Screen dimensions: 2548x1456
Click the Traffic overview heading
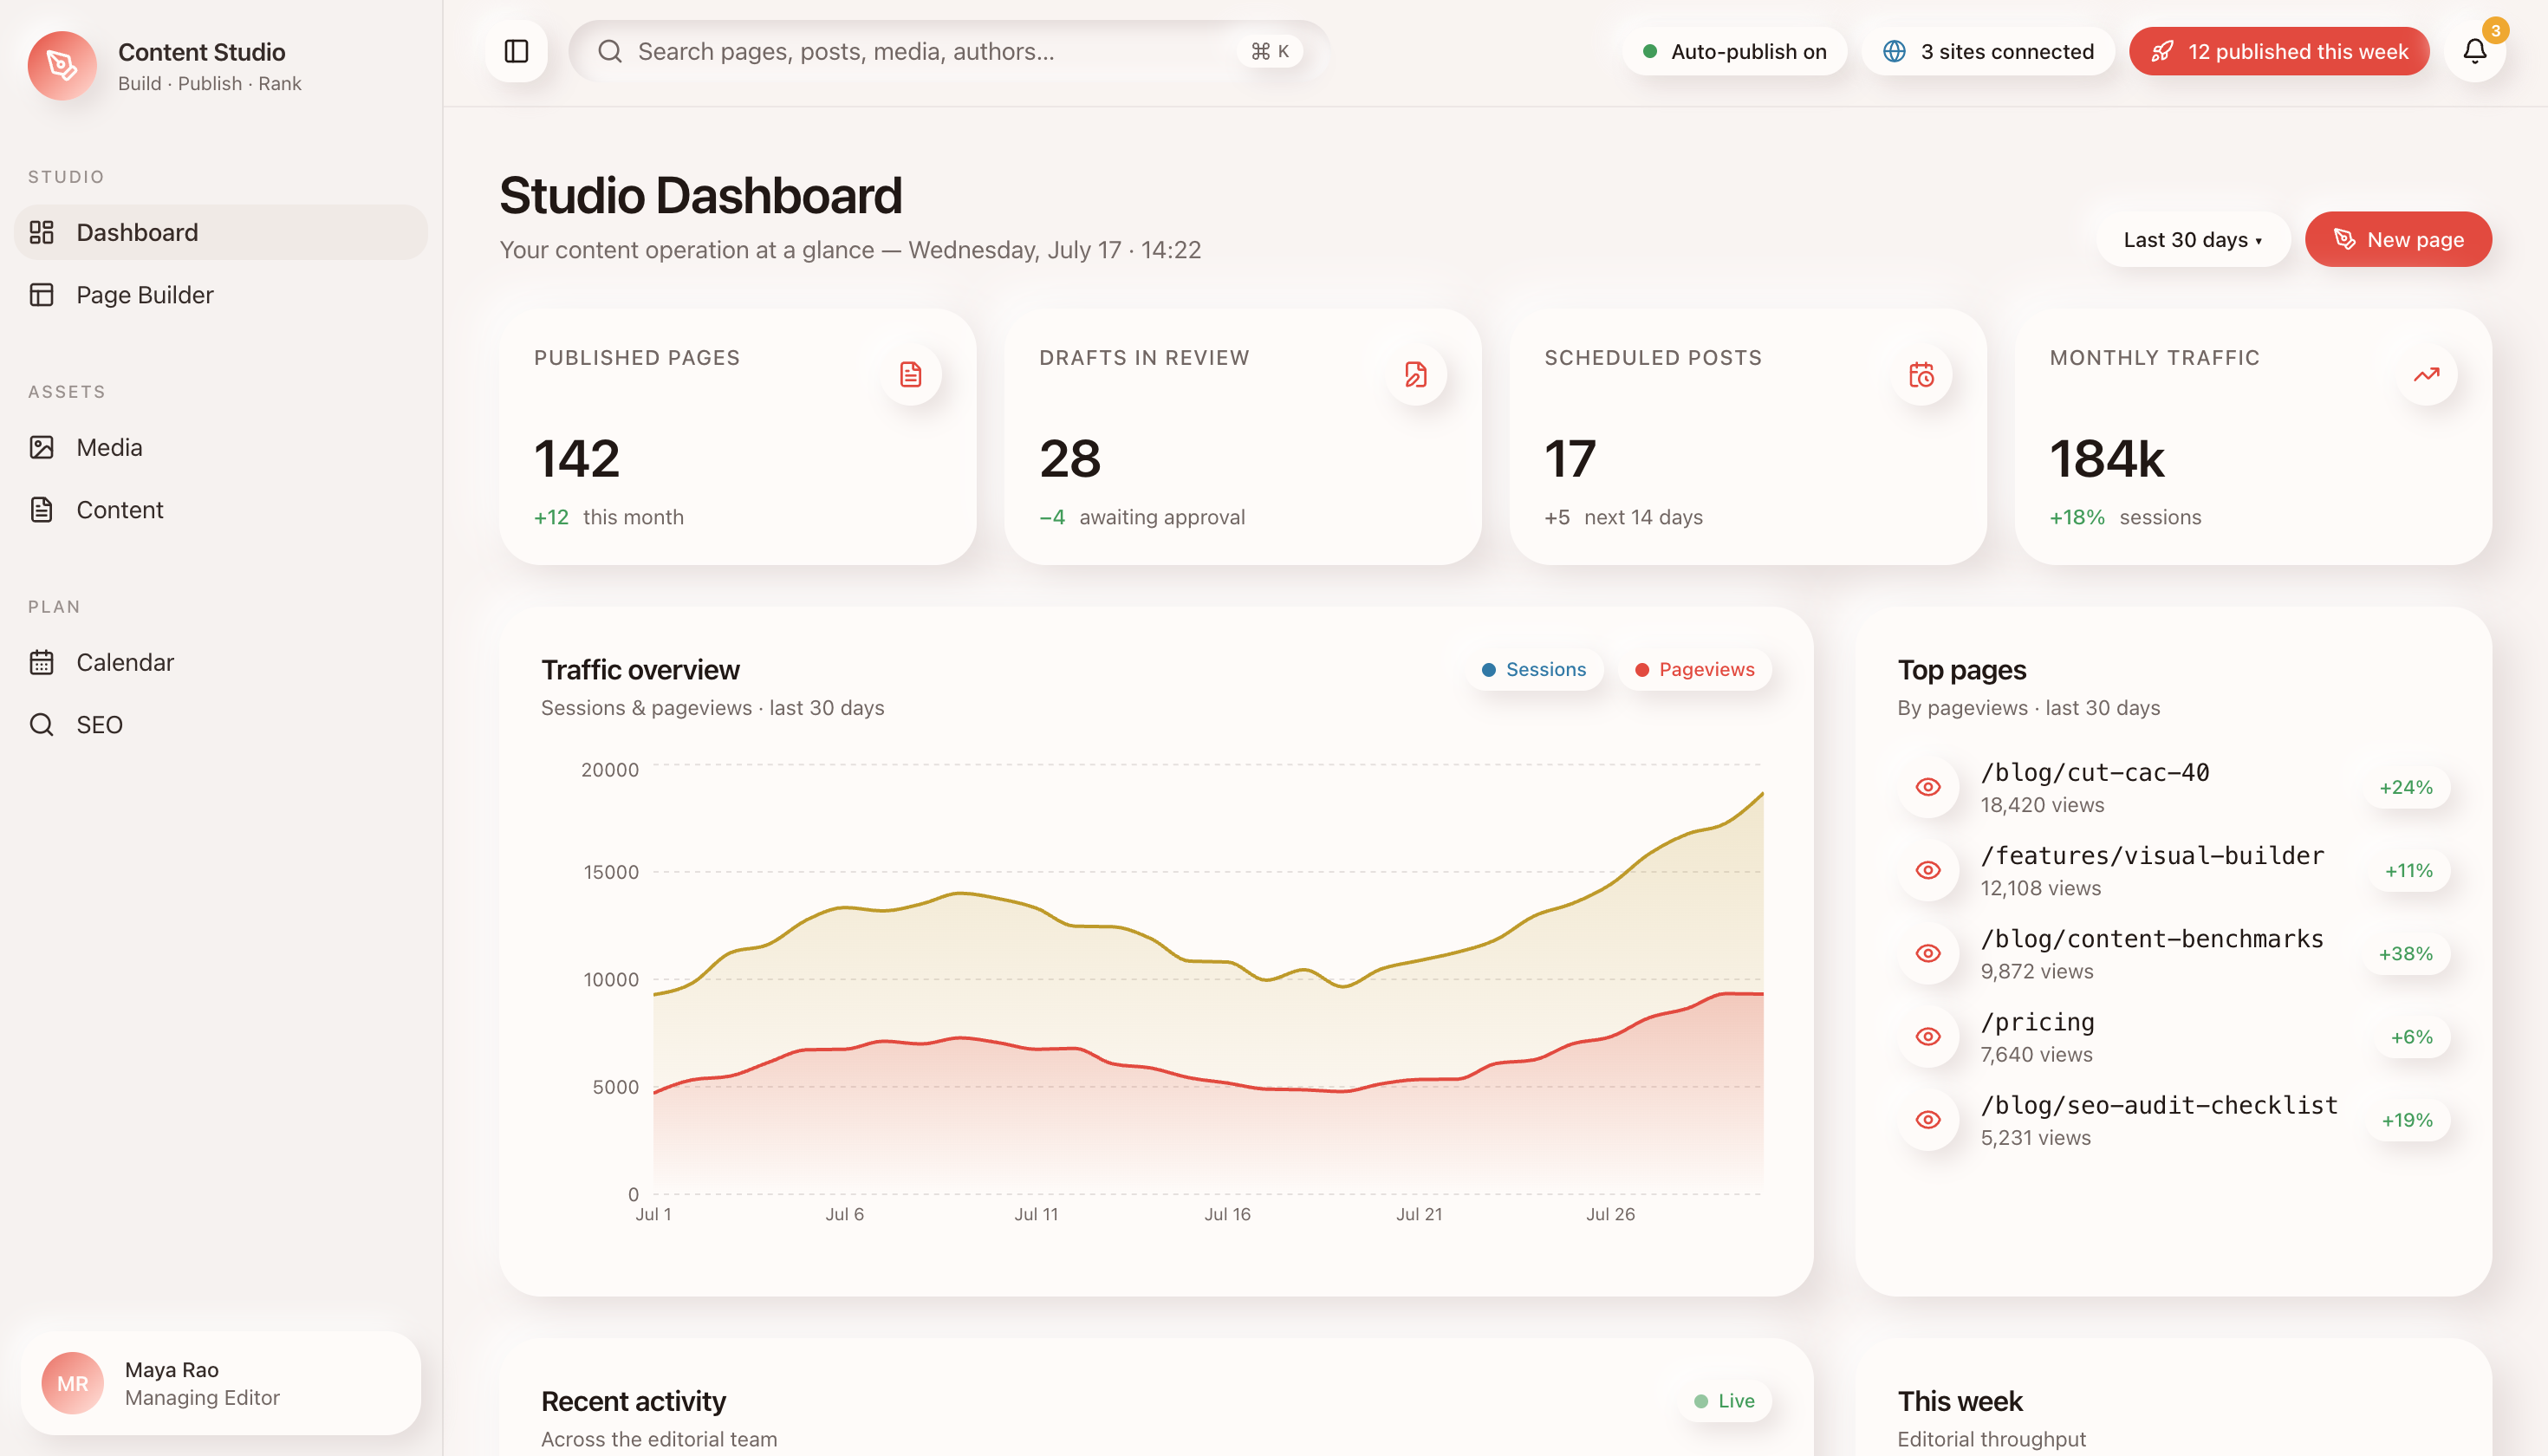point(640,670)
